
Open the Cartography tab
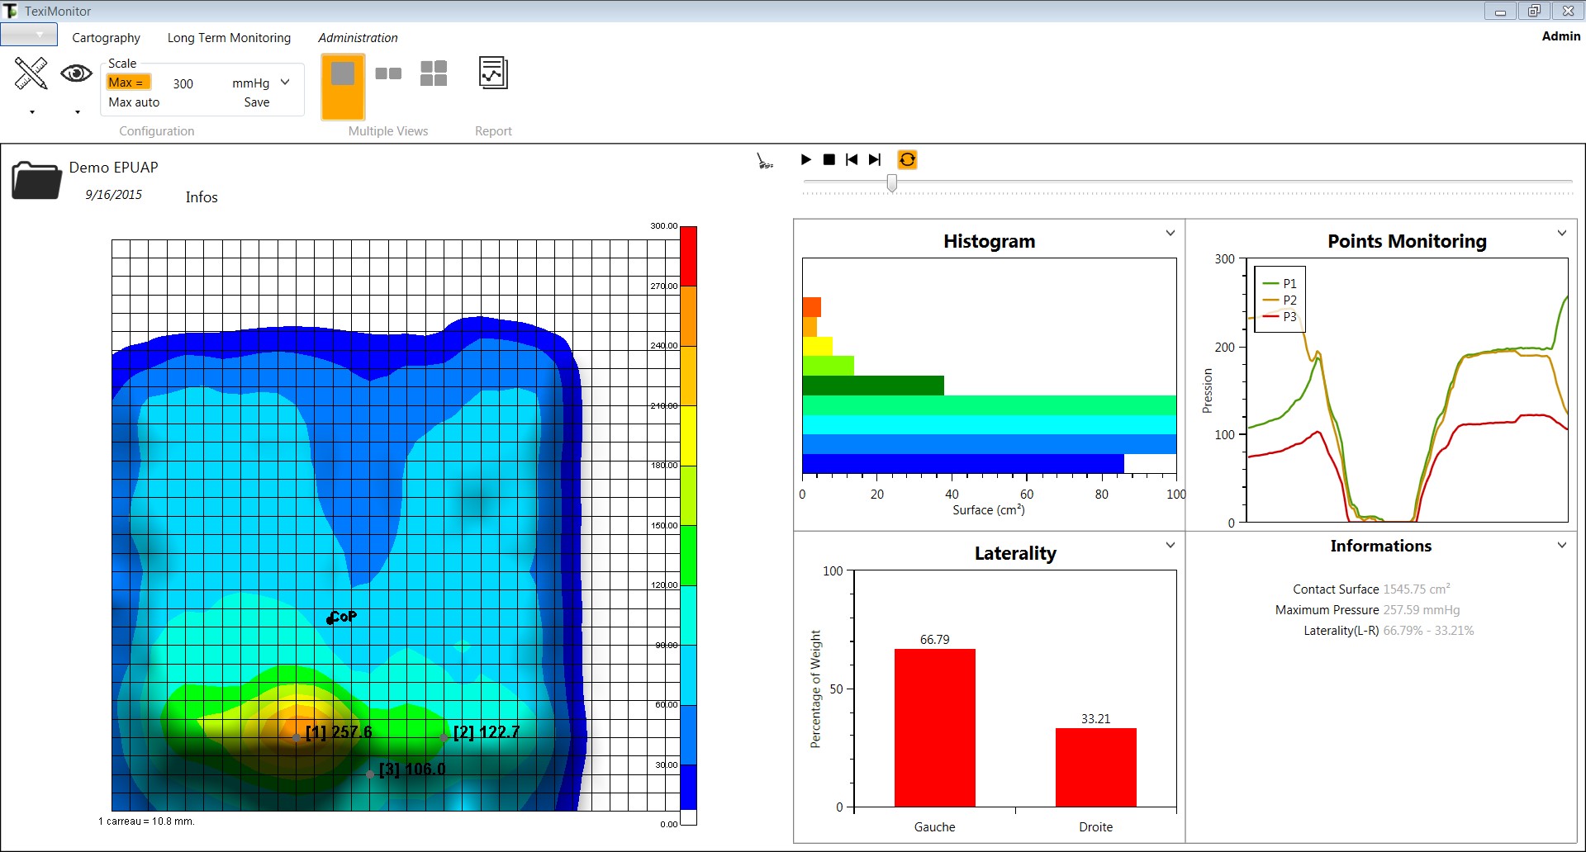coord(106,38)
